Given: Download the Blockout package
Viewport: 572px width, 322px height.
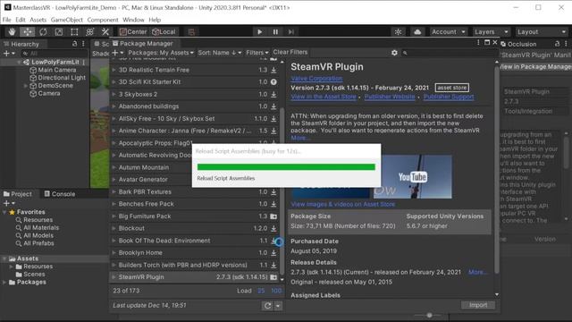Looking at the screenshot, I should [x=273, y=228].
